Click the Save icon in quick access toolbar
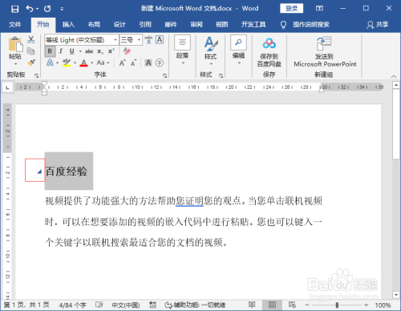Image resolution: width=401 pixels, height=311 pixels. coord(15,9)
